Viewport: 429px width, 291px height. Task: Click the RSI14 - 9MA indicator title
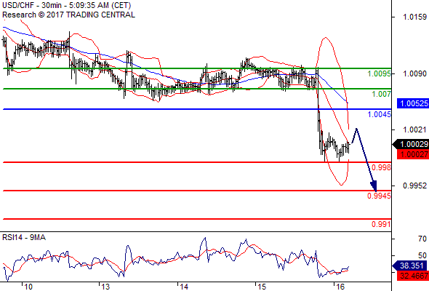(x=24, y=238)
